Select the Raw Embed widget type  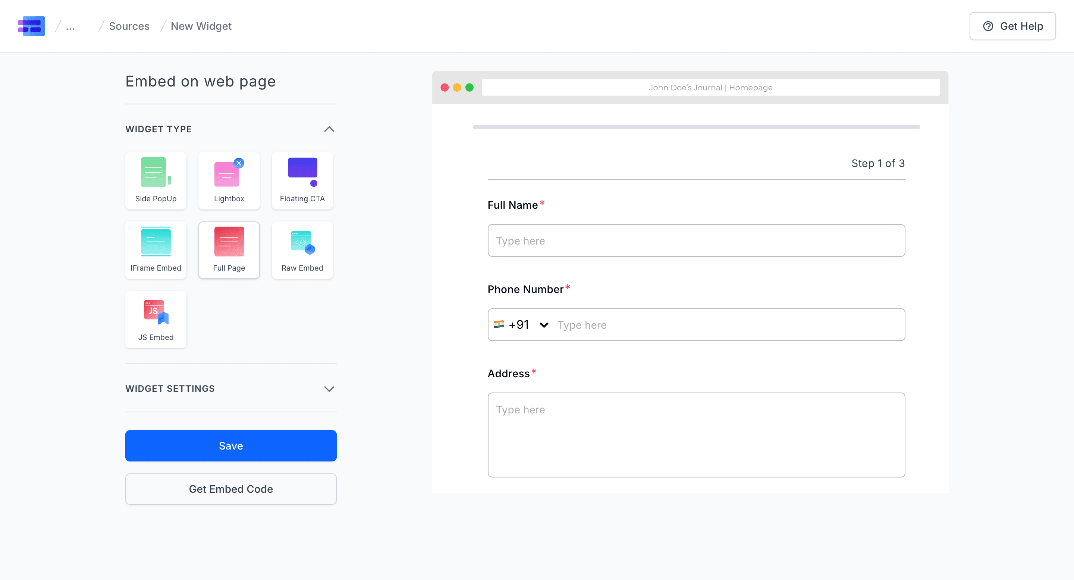(302, 250)
